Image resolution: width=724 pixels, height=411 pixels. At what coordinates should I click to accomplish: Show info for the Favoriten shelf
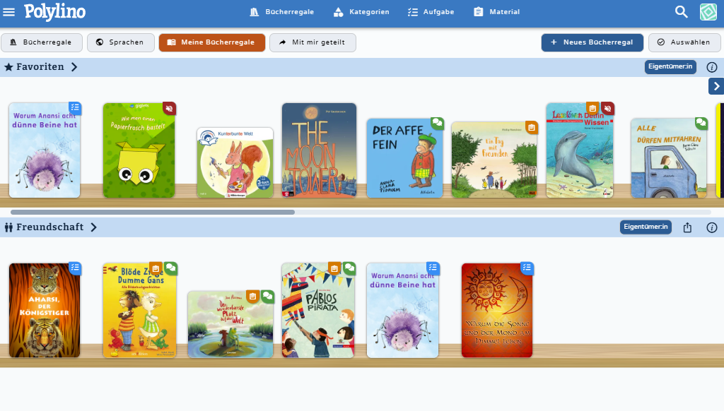[712, 67]
